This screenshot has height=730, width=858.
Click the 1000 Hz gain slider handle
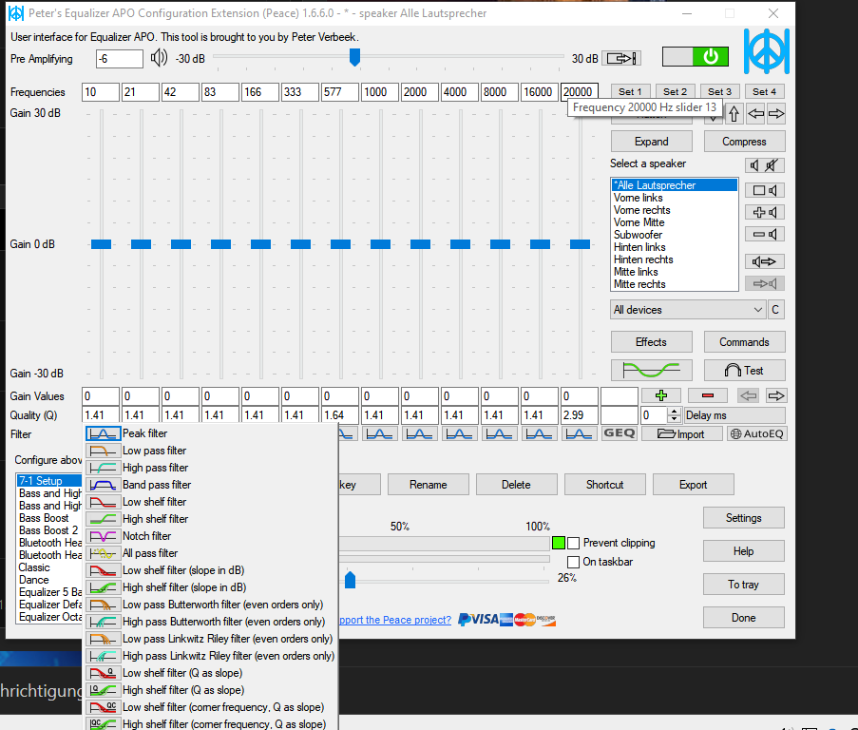[x=380, y=244]
